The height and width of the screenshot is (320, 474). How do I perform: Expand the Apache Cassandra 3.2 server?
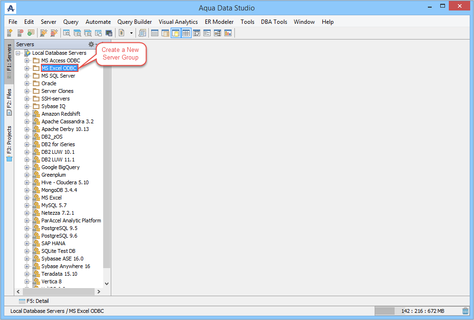pyautogui.click(x=27, y=122)
